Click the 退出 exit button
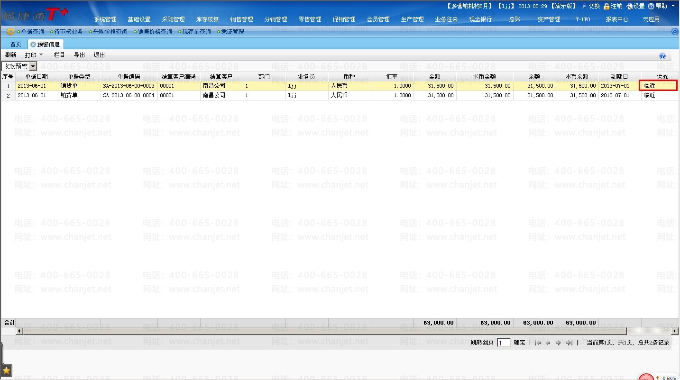The width and height of the screenshot is (680, 380). point(99,55)
